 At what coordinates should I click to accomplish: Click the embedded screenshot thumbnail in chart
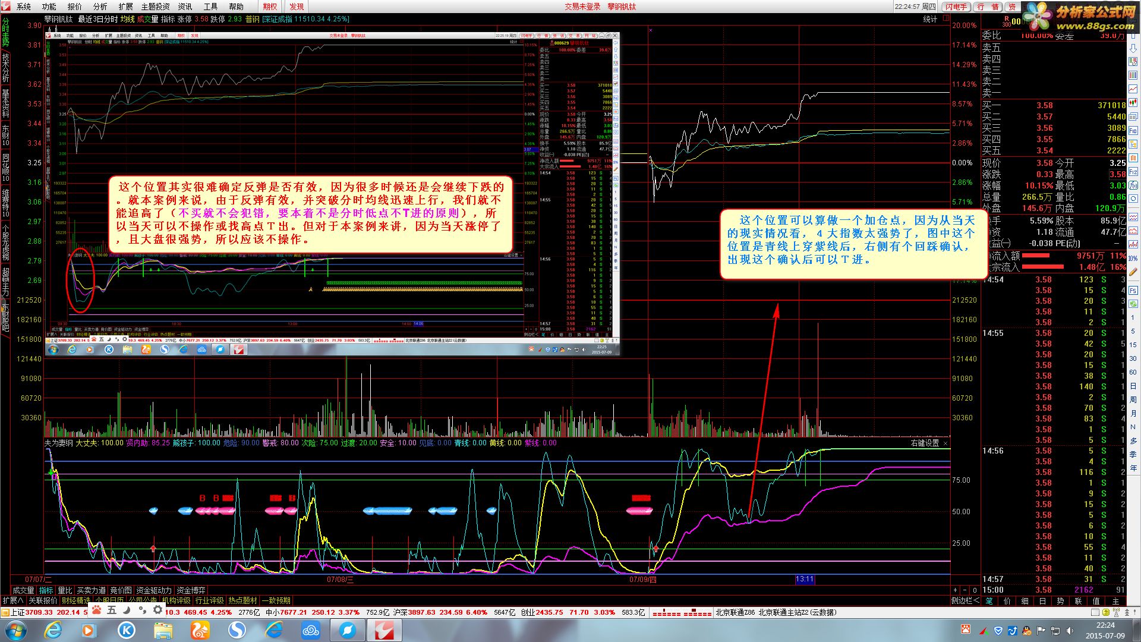333,193
